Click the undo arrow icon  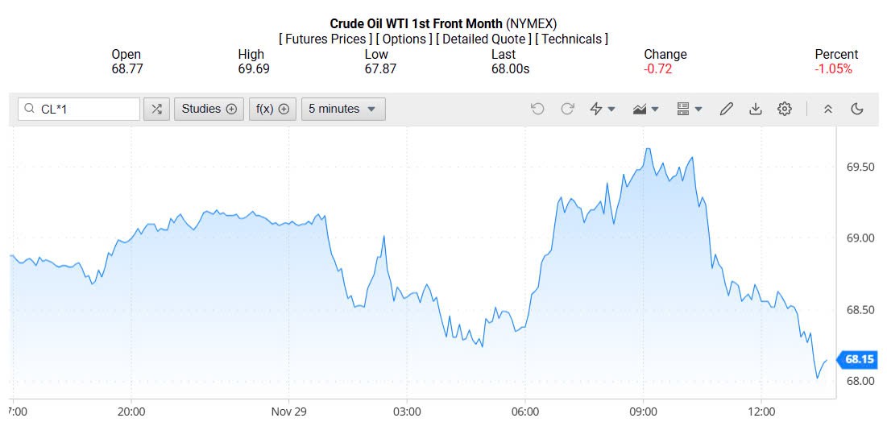coord(538,109)
